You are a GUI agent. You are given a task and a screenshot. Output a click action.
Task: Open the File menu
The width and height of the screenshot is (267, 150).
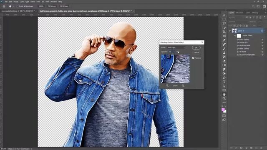(x=6, y=2)
